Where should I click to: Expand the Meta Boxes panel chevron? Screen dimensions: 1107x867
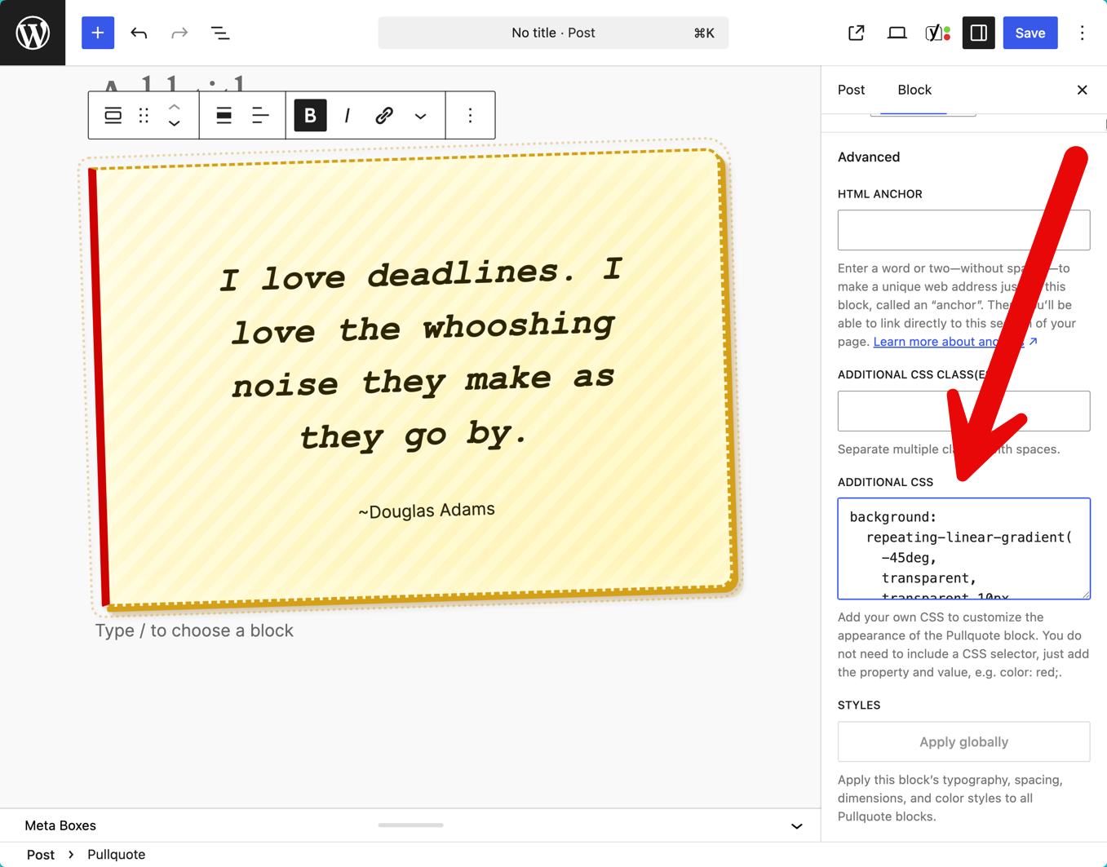point(796,826)
